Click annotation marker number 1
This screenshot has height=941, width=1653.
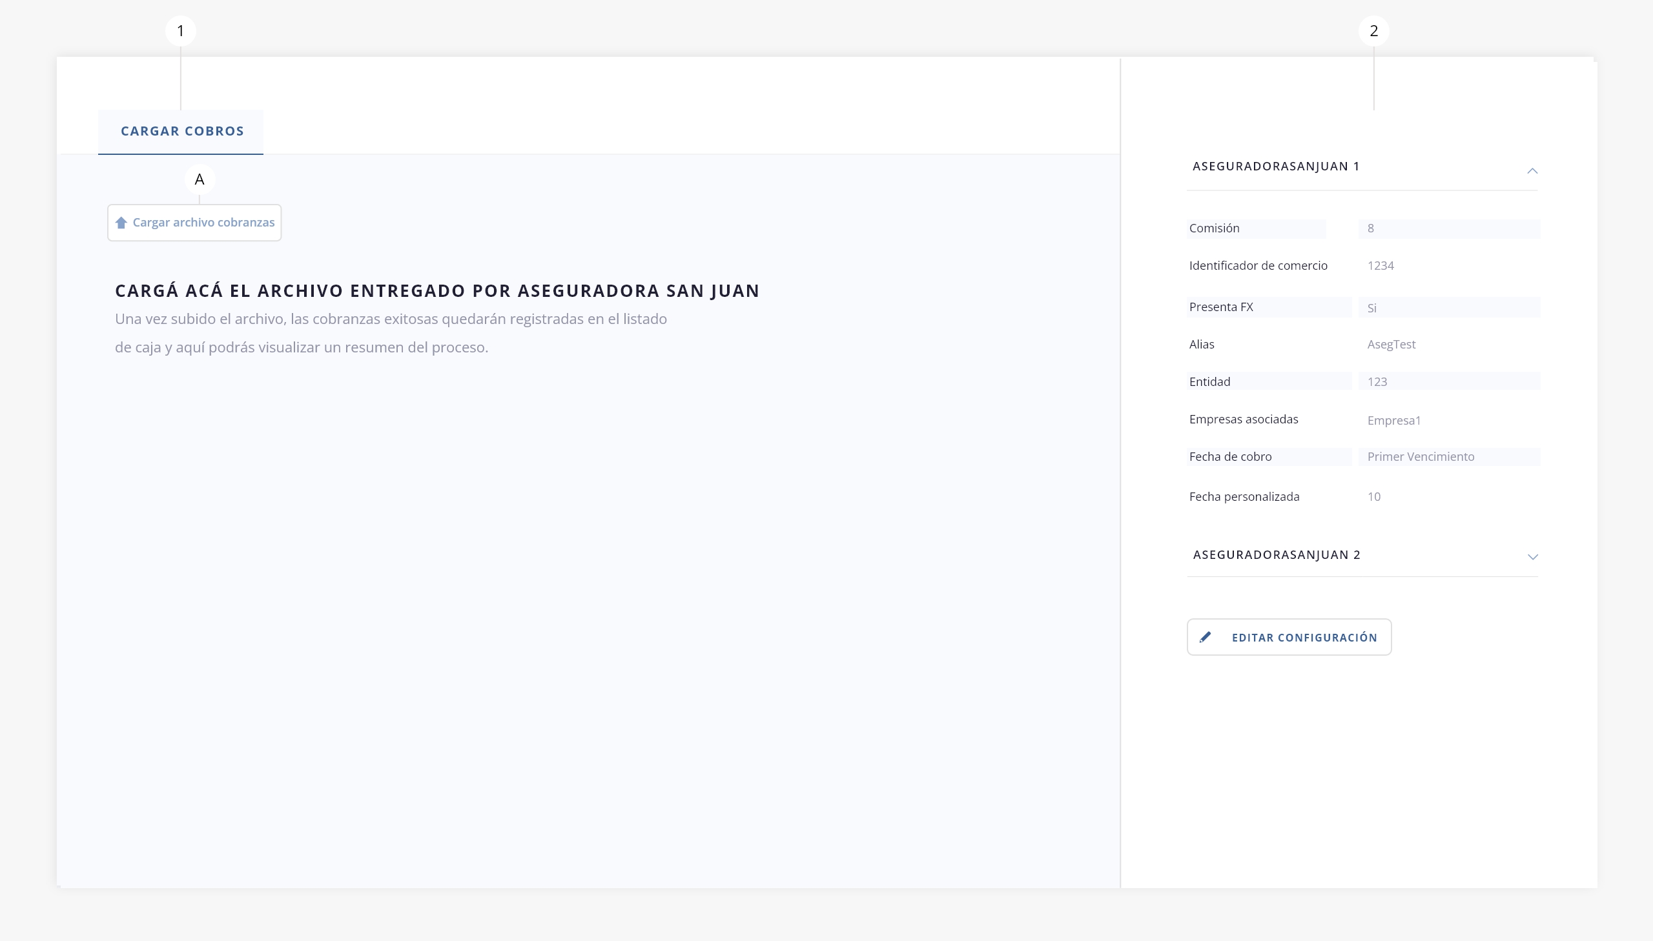click(x=180, y=31)
